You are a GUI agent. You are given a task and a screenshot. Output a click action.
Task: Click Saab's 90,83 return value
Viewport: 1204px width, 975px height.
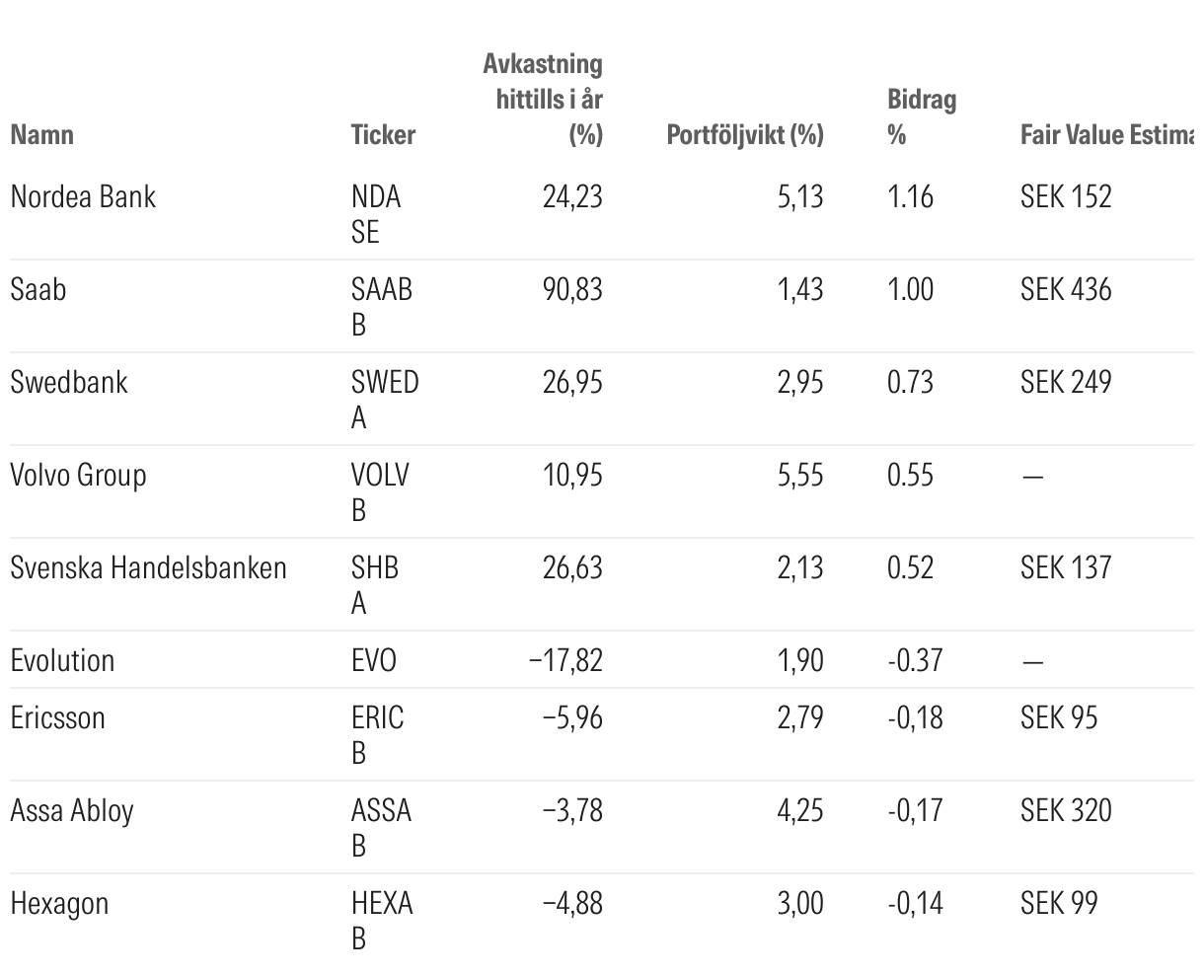[572, 289]
